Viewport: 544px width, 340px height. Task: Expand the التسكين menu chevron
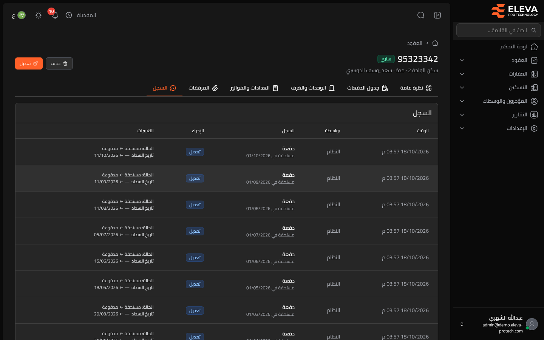point(462,88)
